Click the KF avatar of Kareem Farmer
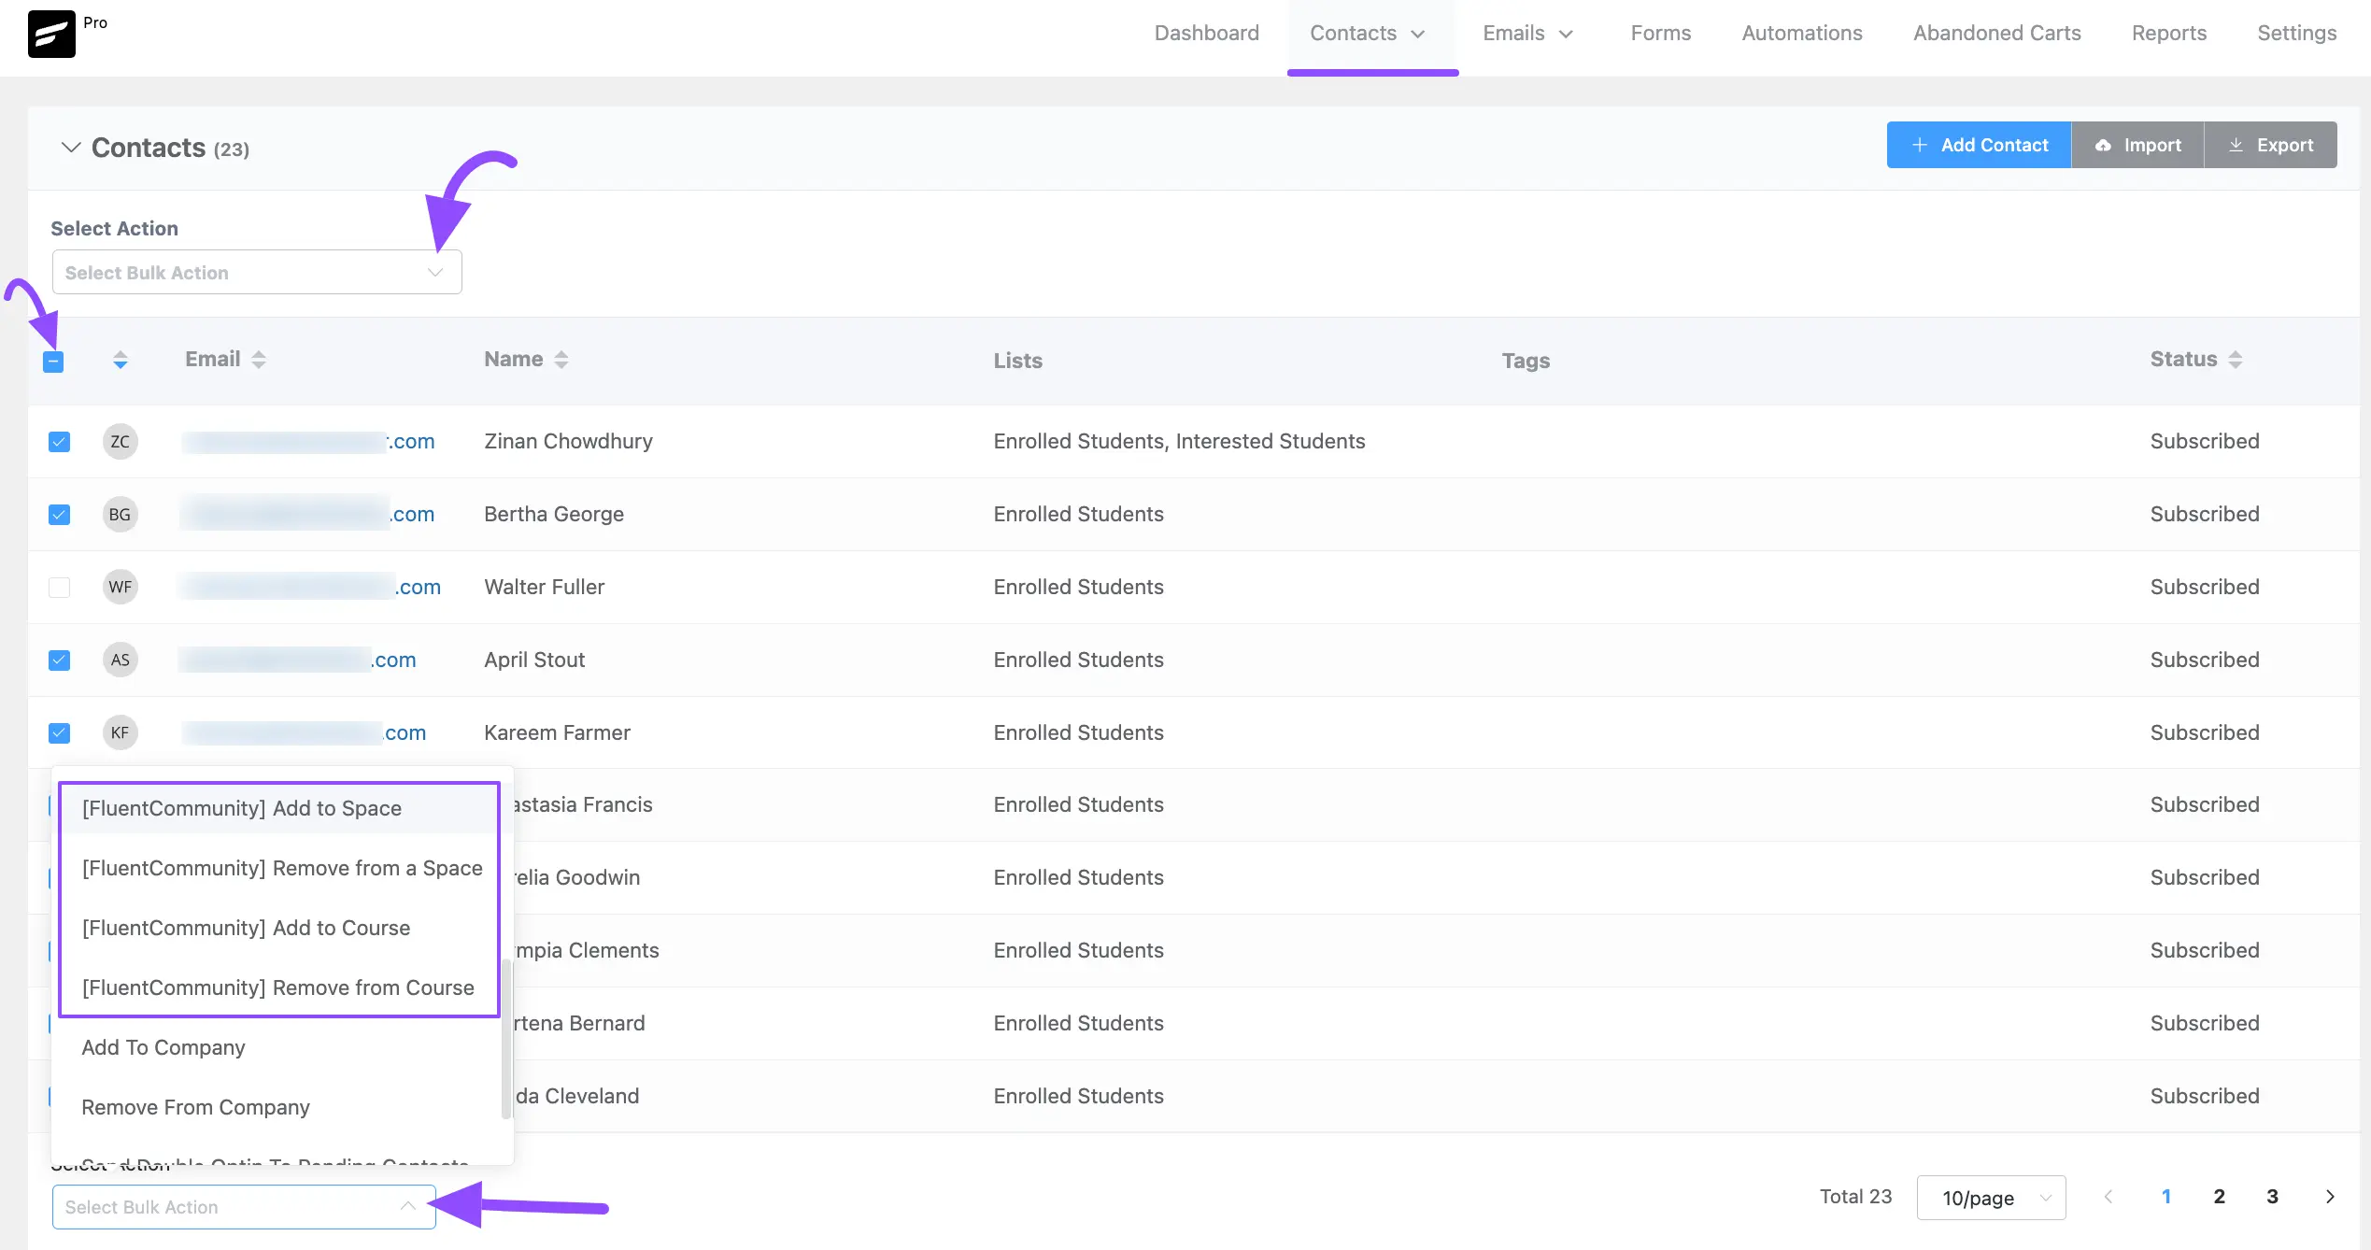The image size is (2371, 1250). [x=121, y=732]
